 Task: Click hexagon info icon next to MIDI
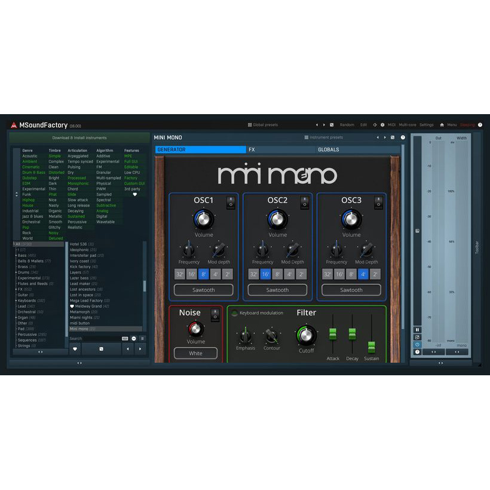tap(382, 125)
